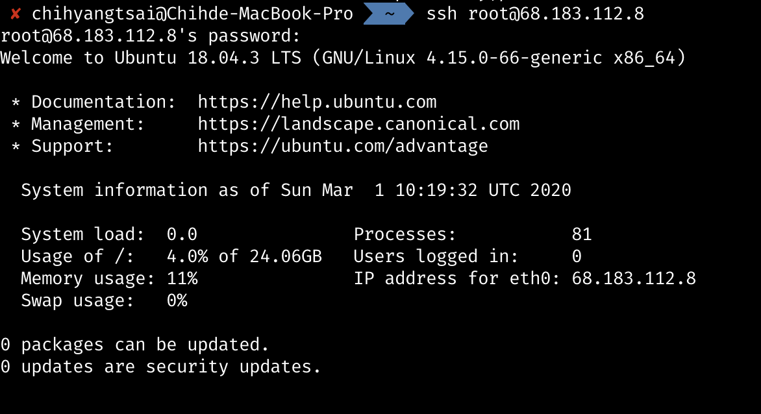
Task: Click the Users logged in value
Action: click(577, 256)
